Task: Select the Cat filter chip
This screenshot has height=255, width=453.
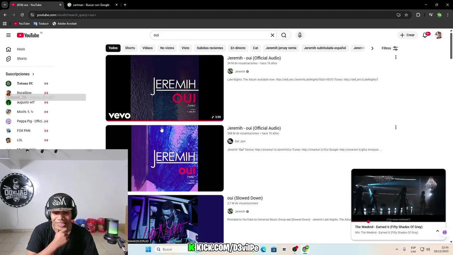Action: [x=256, y=48]
